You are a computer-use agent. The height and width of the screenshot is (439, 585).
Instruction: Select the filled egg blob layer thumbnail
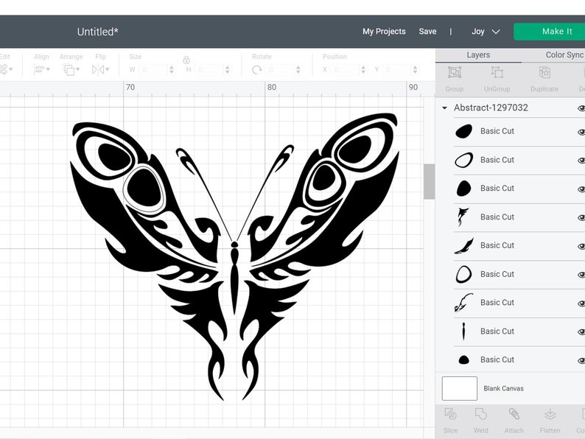point(463,189)
